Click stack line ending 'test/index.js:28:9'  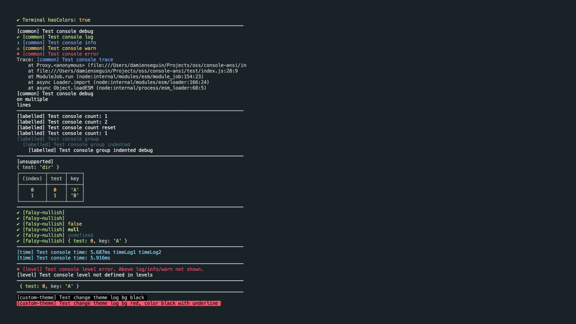[x=133, y=71]
